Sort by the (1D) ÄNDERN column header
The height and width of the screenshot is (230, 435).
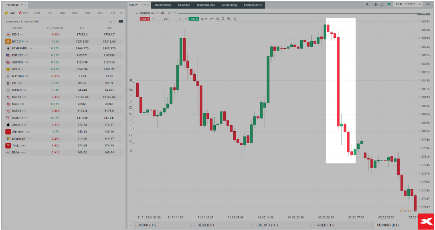(55, 28)
